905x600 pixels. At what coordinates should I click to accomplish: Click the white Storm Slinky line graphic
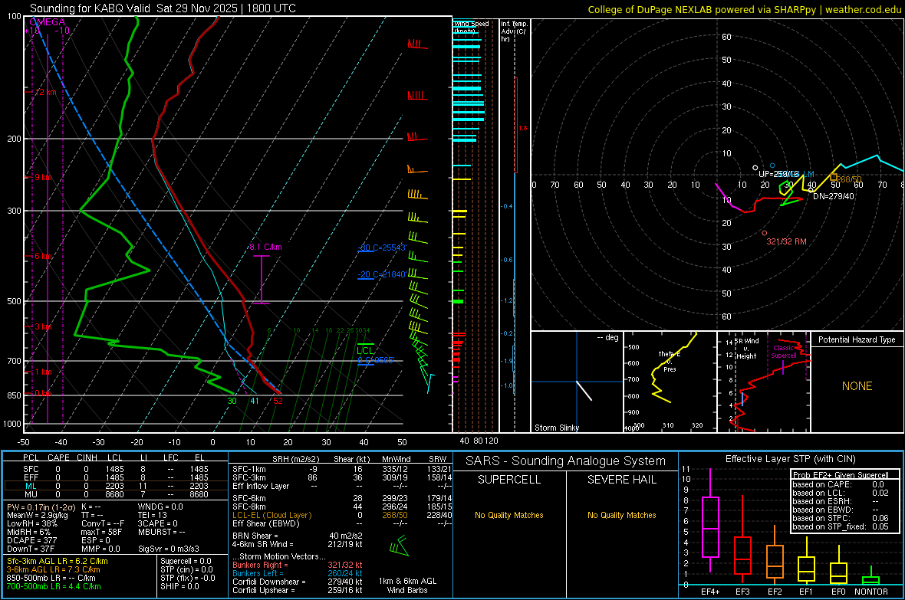[x=584, y=390]
